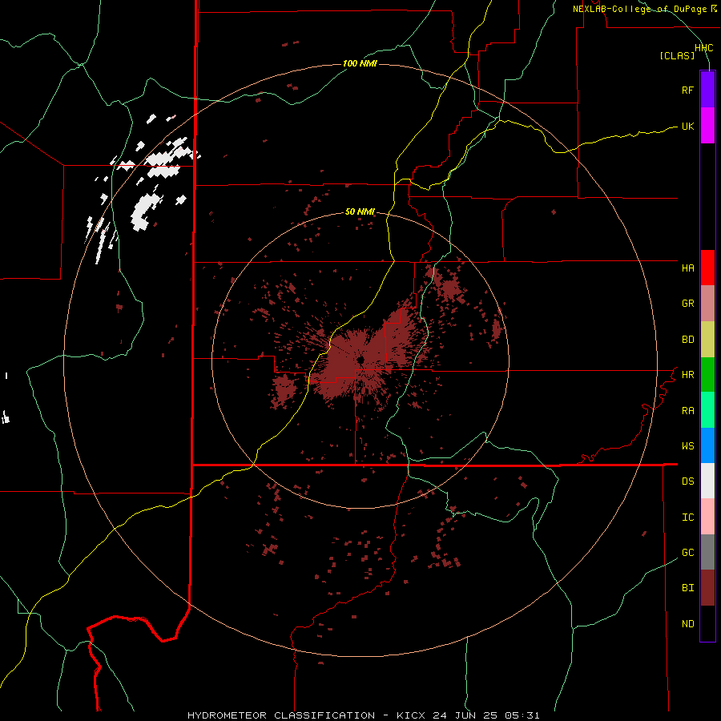The image size is (721, 721).
Task: Click the GR legend label
Action: click(x=687, y=304)
